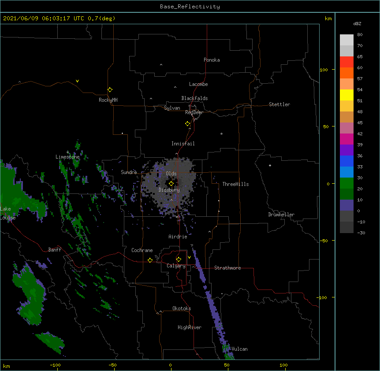Click the Airdrie label
The width and height of the screenshot is (380, 371).
coord(178,237)
